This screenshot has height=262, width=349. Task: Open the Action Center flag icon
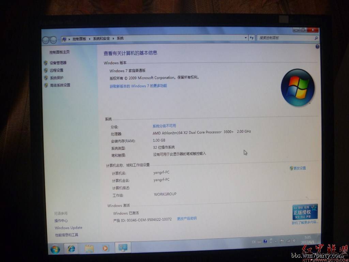tap(282, 241)
